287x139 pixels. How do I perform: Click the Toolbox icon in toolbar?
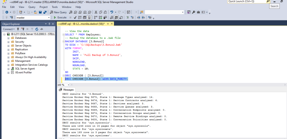pos(198,12)
